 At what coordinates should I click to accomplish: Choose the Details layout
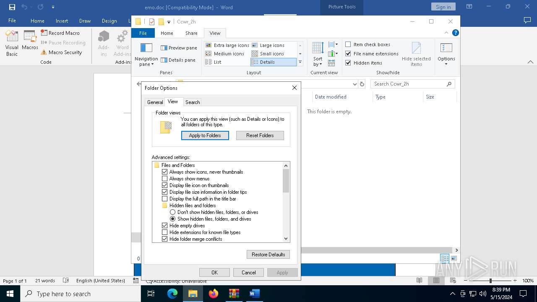(274, 62)
